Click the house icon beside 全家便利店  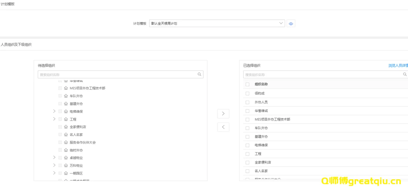(x=66, y=127)
